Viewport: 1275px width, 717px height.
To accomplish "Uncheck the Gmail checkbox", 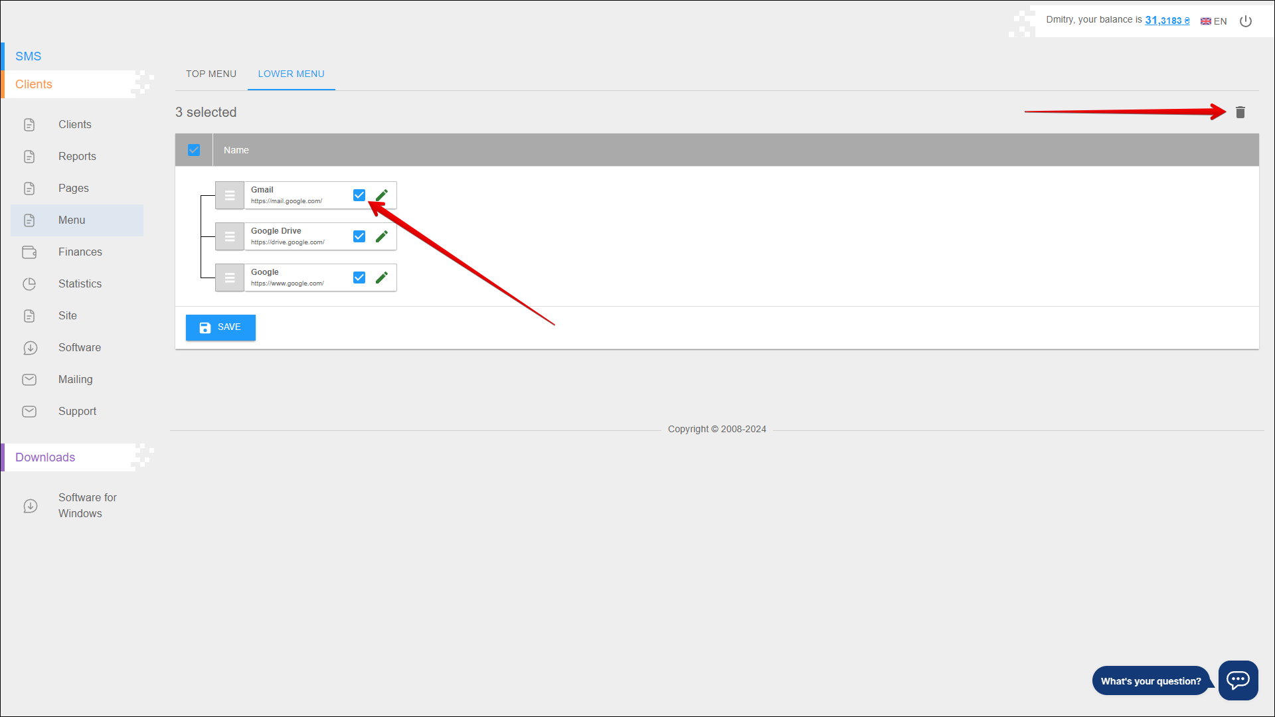I will click(359, 195).
